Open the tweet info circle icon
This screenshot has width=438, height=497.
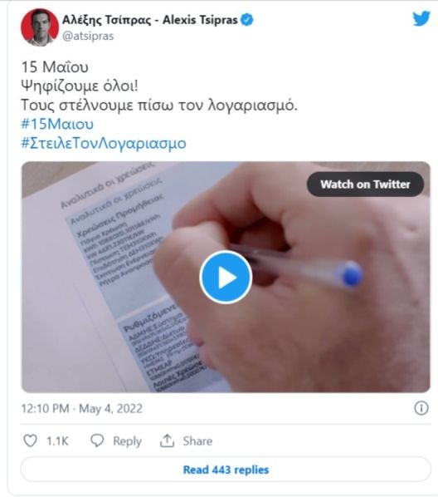[x=421, y=408]
